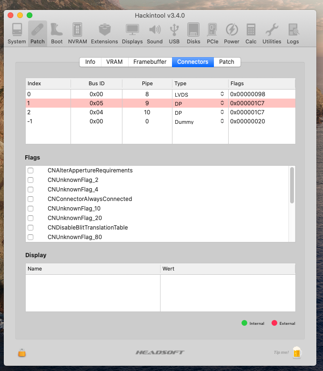
Task: Click the Type column header
Action: [x=200, y=83]
